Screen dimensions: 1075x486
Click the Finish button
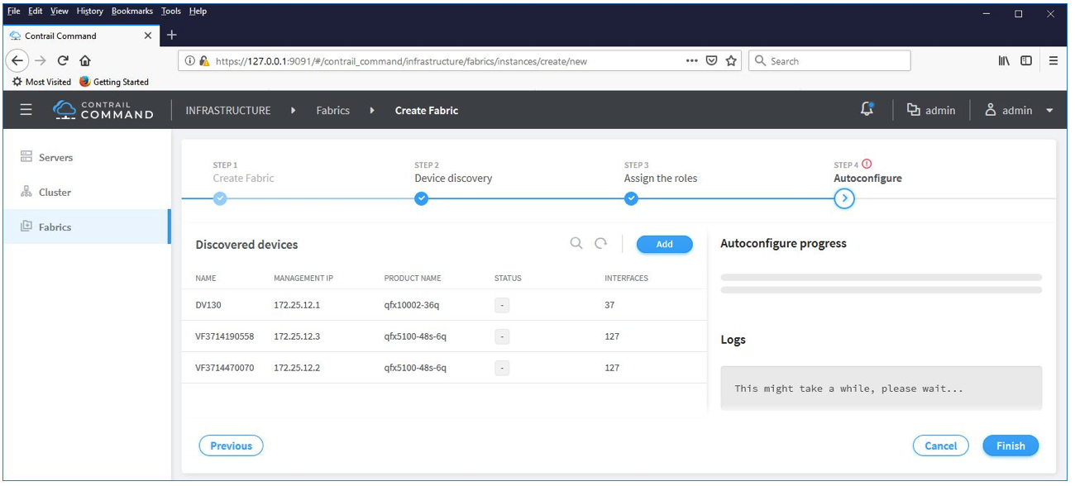(1010, 445)
